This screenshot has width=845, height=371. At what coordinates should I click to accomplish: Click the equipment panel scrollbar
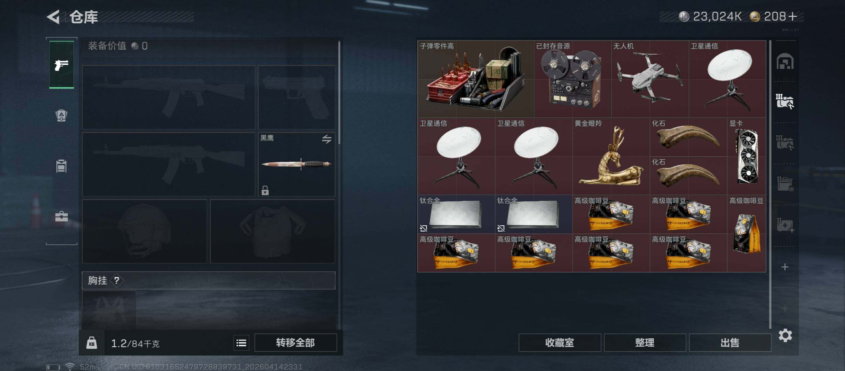pos(339,93)
